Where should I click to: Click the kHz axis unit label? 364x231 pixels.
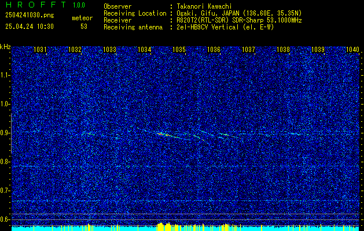pos(5,47)
